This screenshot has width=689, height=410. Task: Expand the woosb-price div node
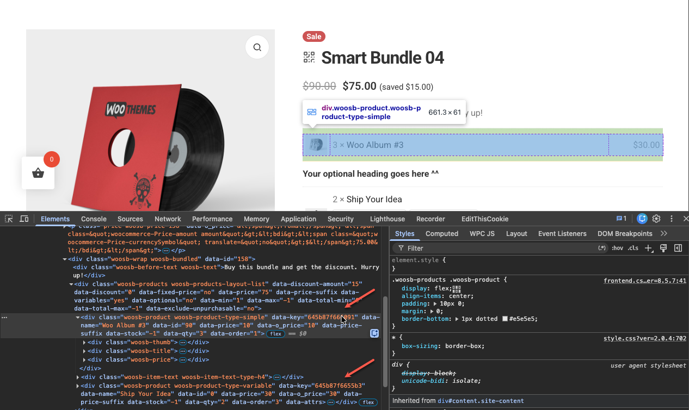pos(84,359)
